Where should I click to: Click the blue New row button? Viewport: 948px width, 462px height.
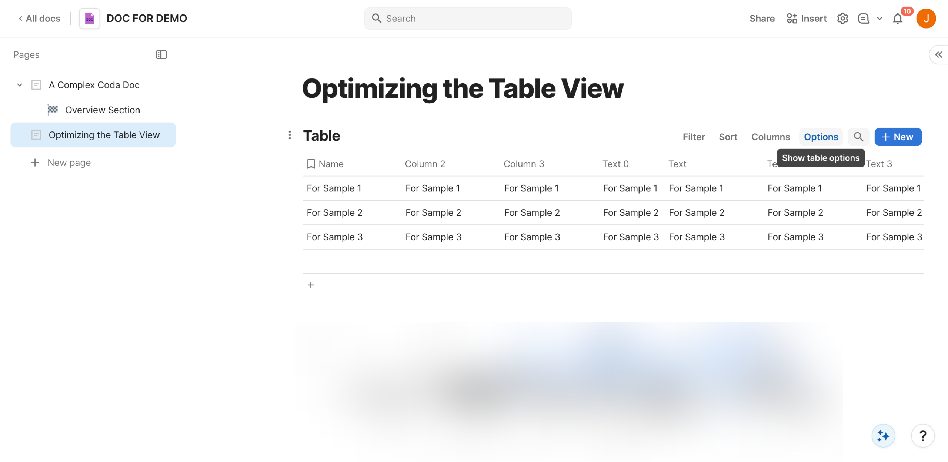(898, 137)
